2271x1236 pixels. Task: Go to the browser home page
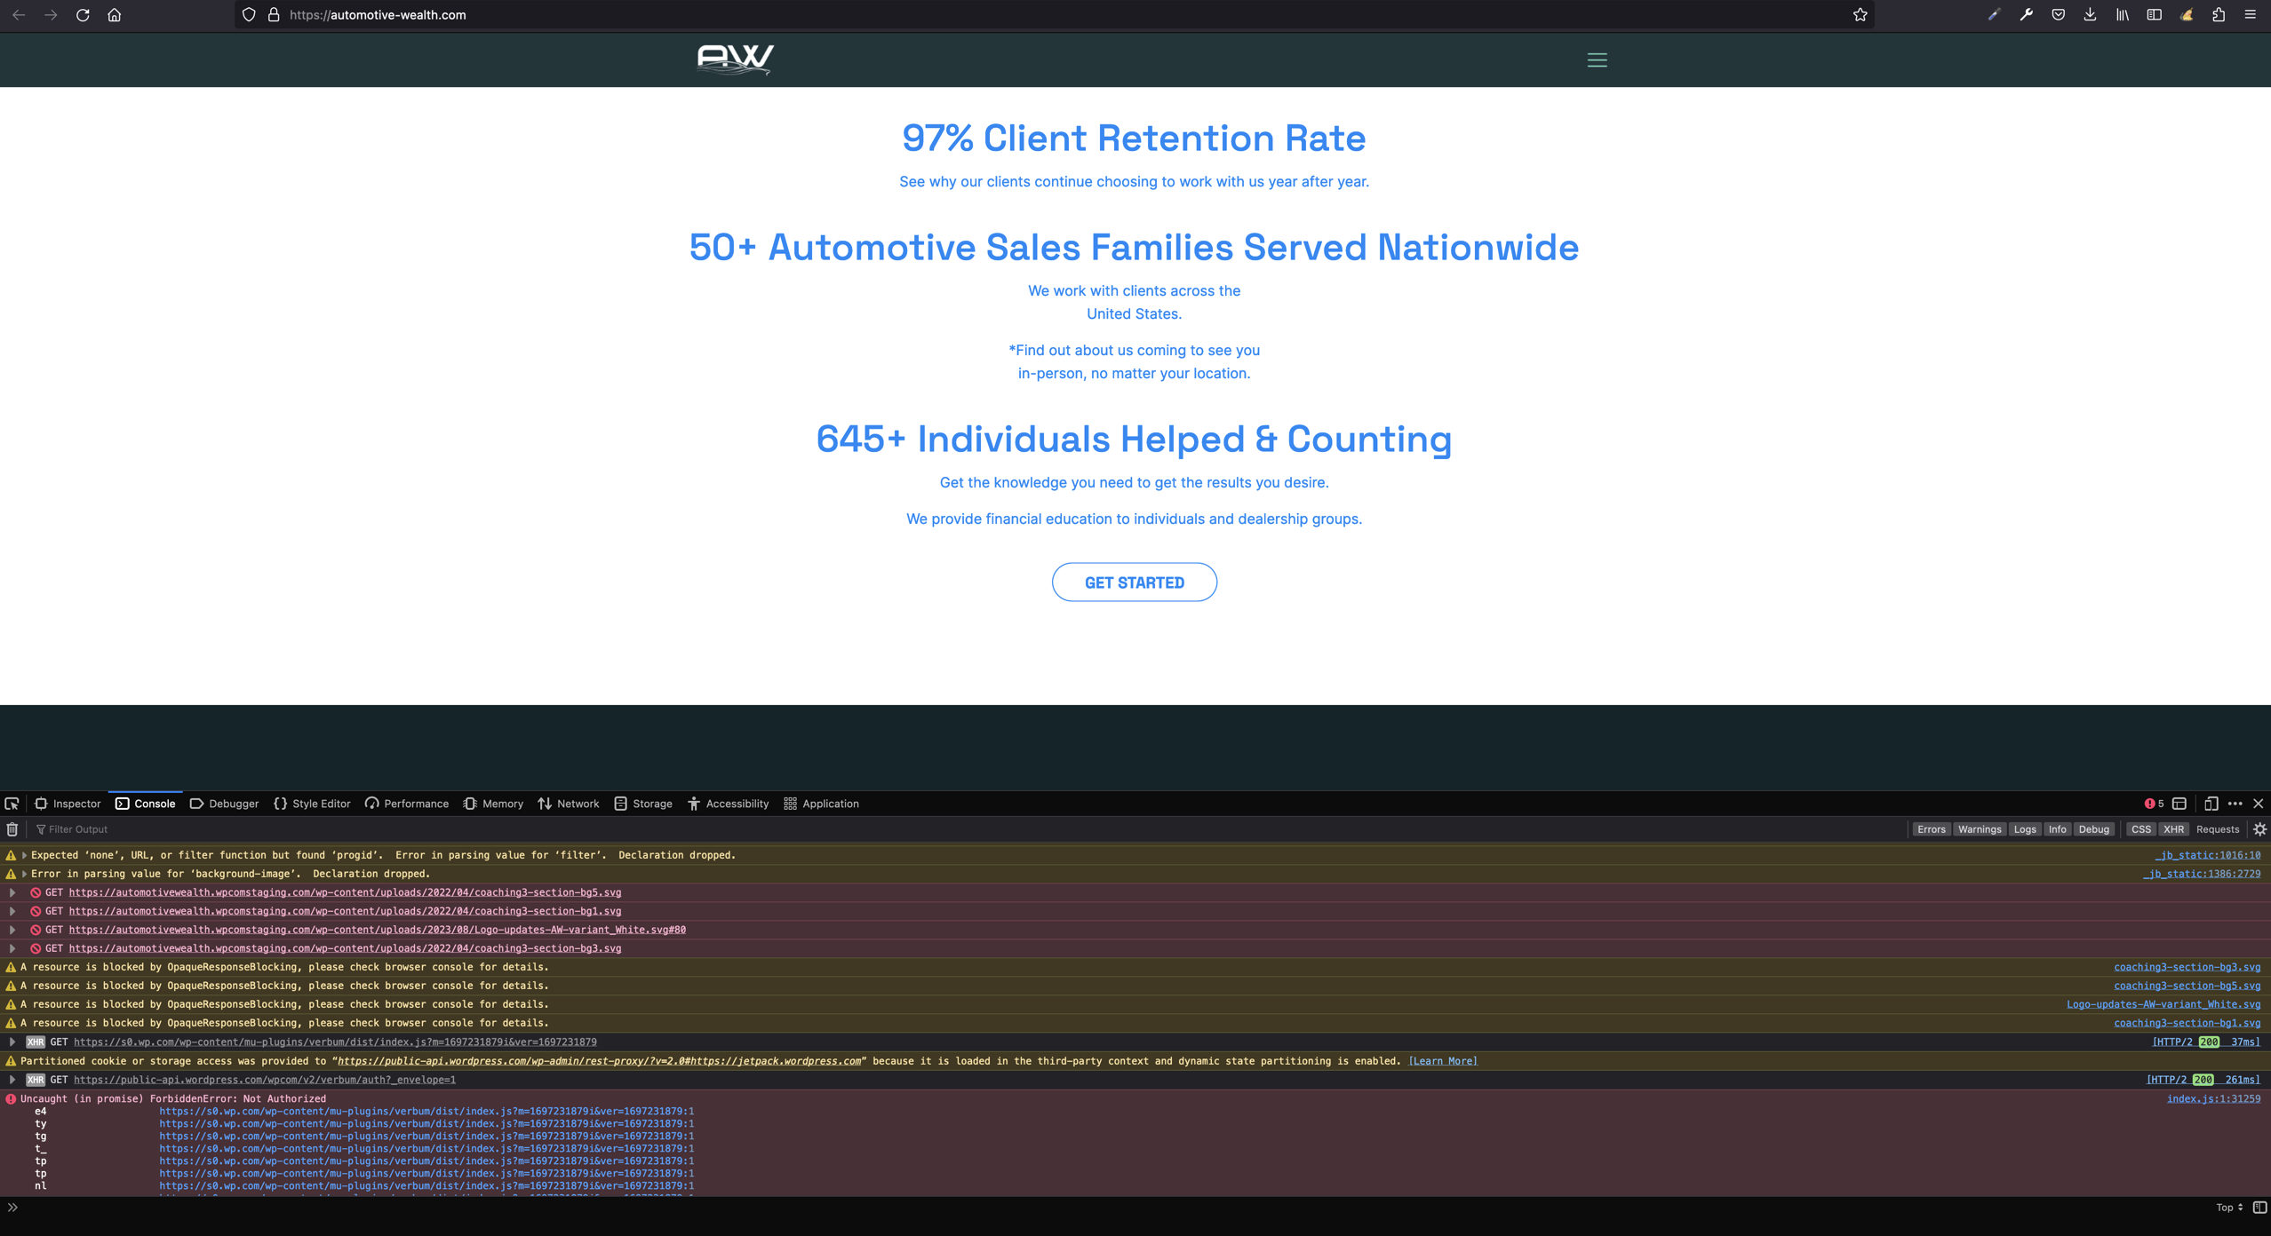[115, 15]
